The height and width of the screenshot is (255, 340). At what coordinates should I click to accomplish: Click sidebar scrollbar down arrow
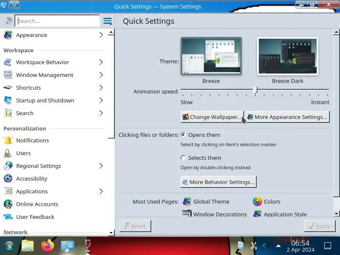(x=111, y=232)
